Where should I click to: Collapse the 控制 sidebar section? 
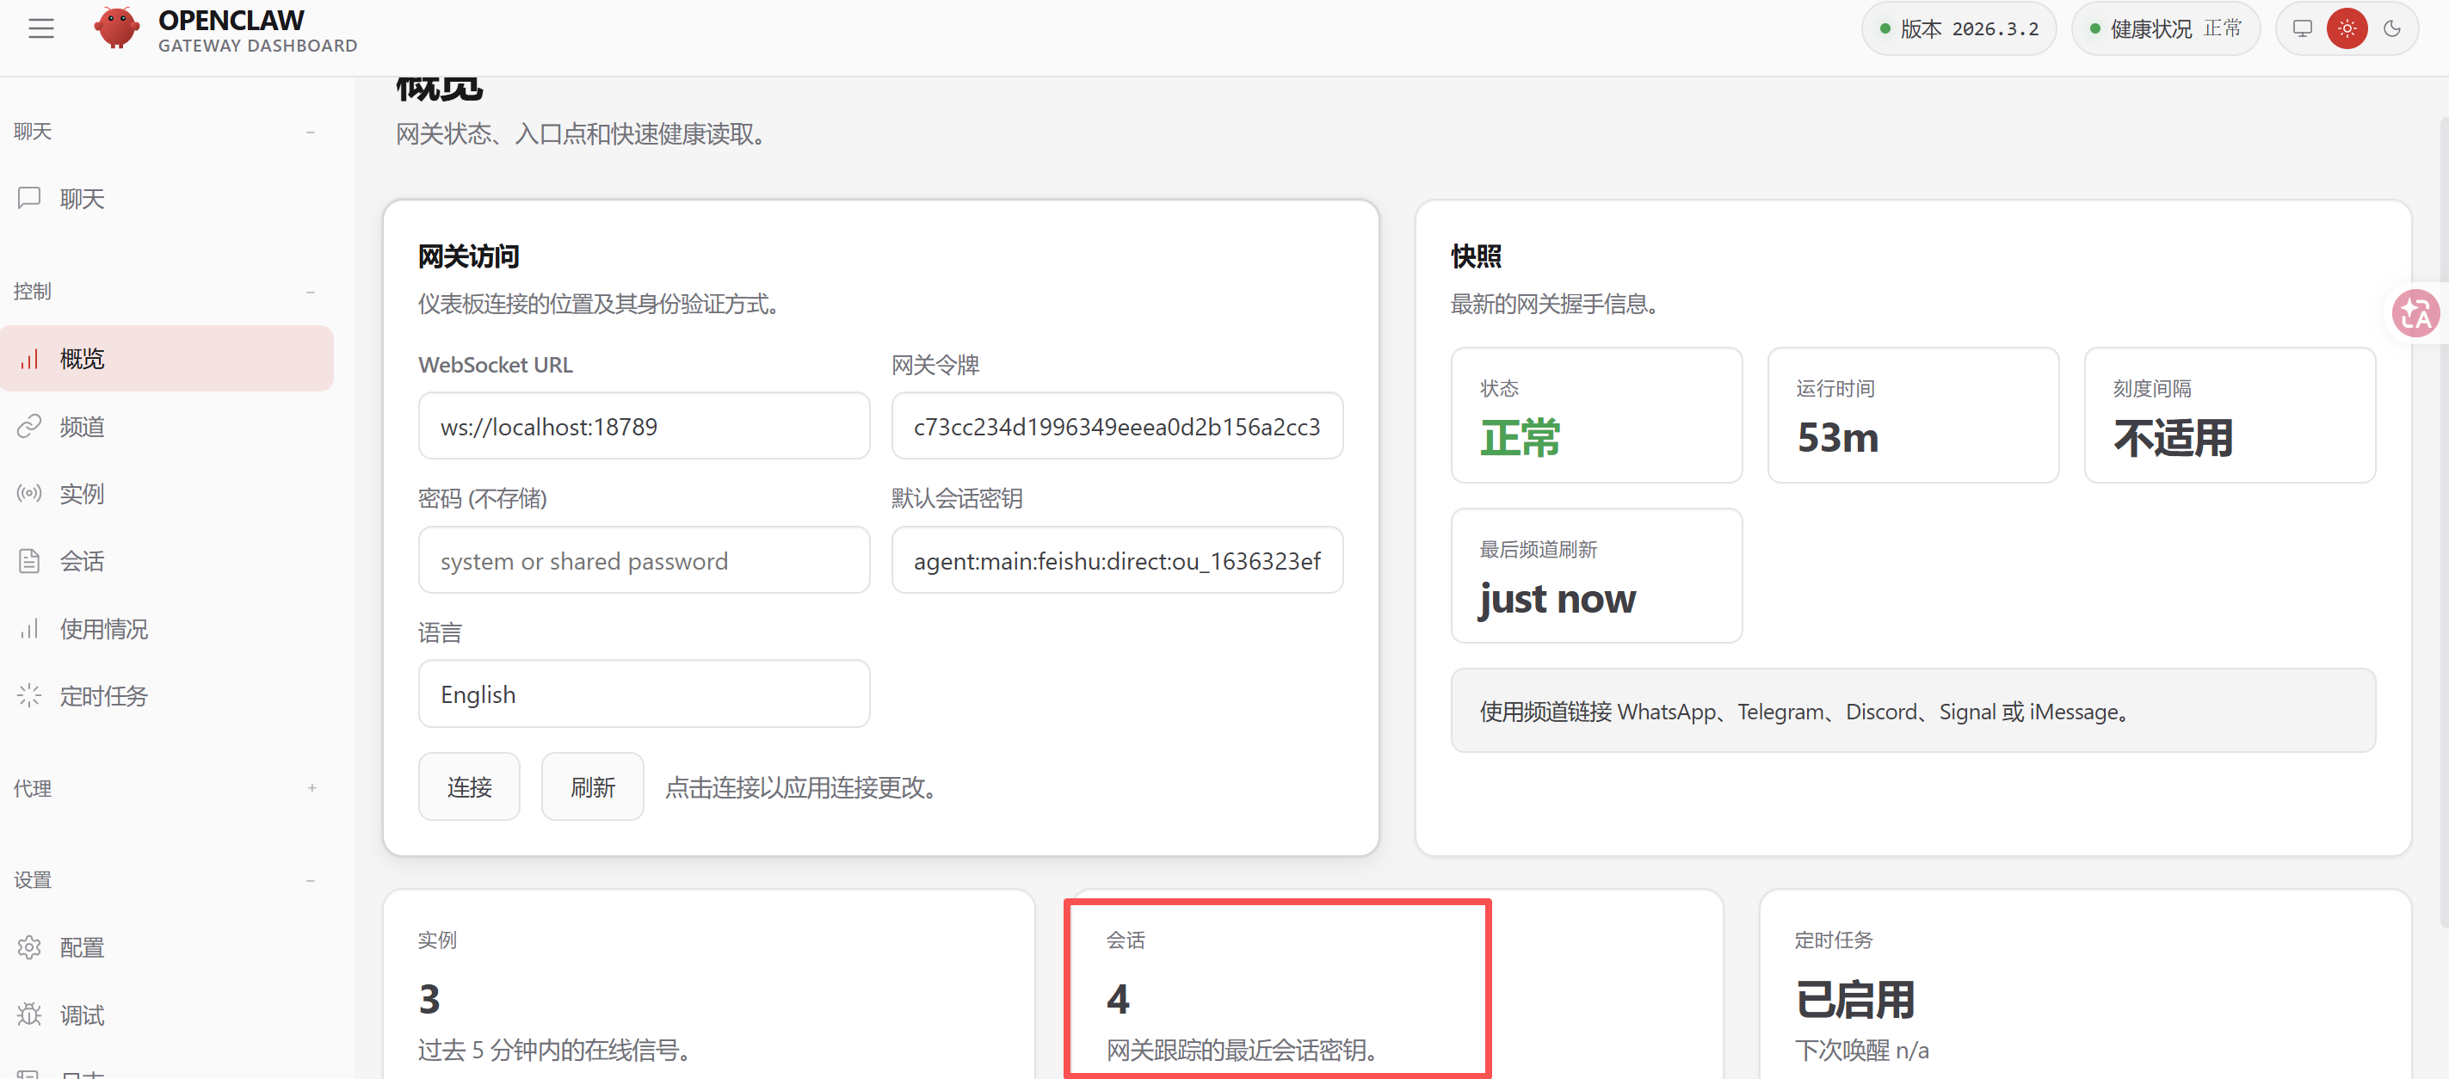click(310, 292)
